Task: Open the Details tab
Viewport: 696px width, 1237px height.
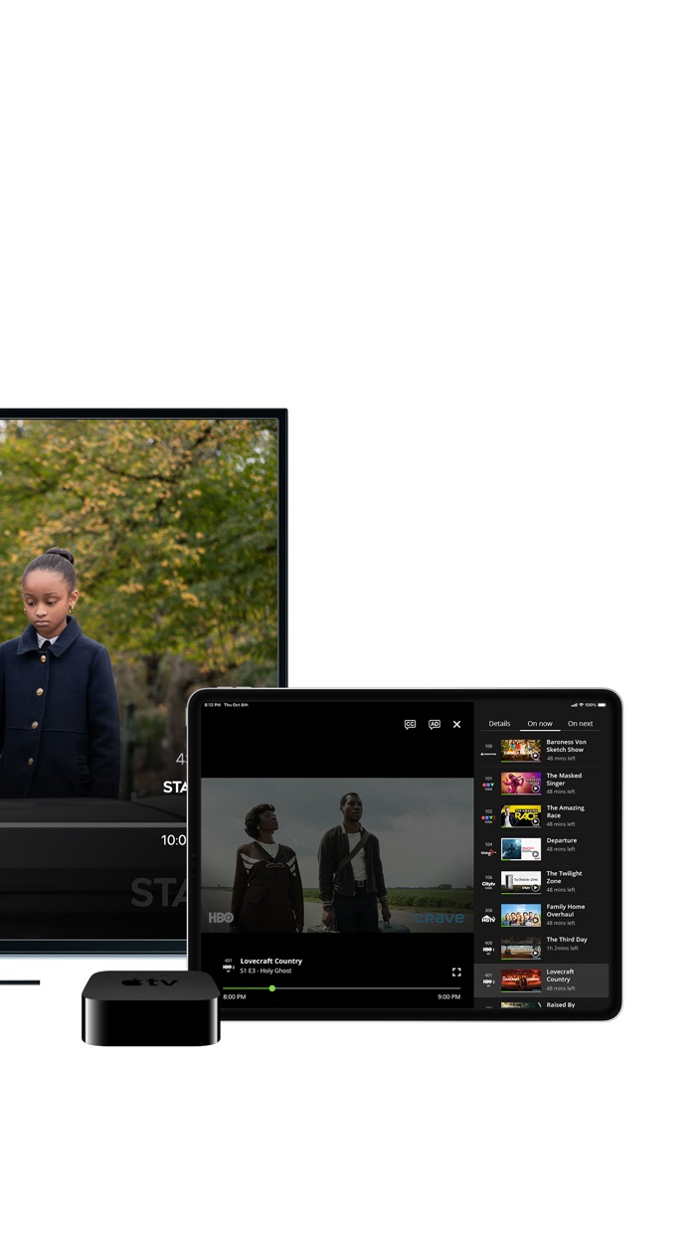Action: tap(499, 723)
